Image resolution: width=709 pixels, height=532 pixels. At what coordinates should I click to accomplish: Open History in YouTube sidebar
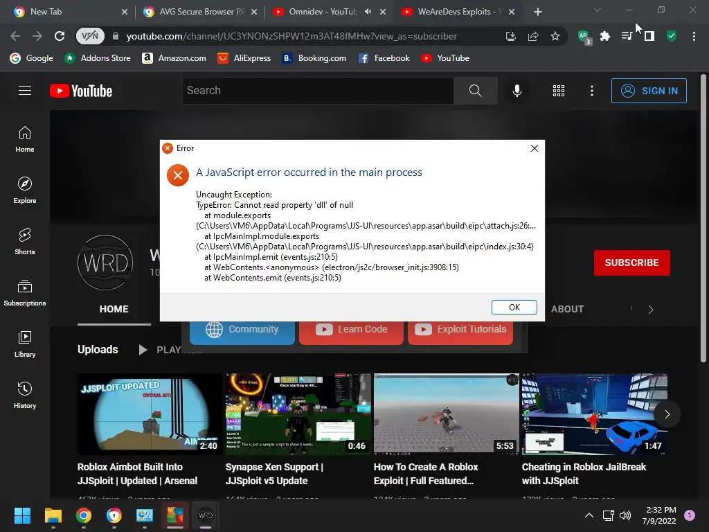coord(25,396)
